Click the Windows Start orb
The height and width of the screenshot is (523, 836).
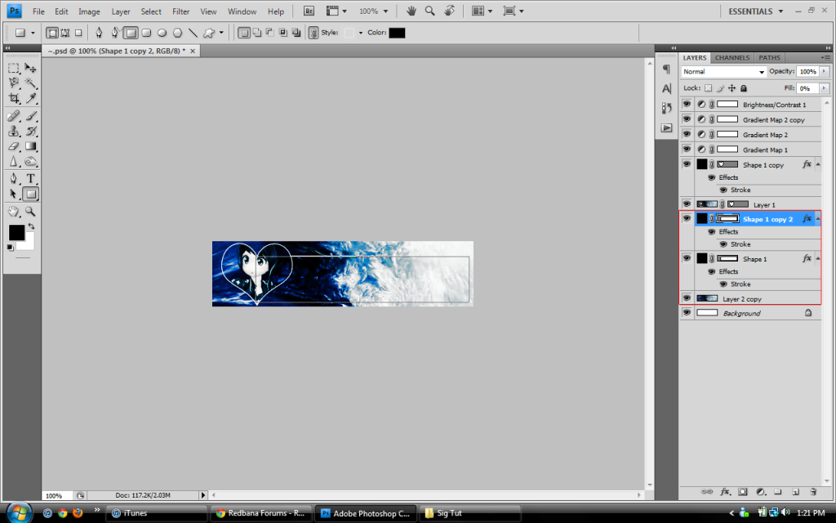click(x=20, y=513)
